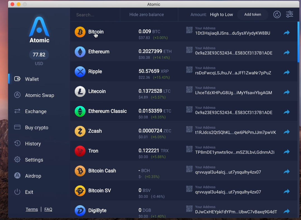The width and height of the screenshot is (301, 220).
Task: Click the Bitcoin Cash coin icon
Action: pyautogui.click(x=80, y=171)
